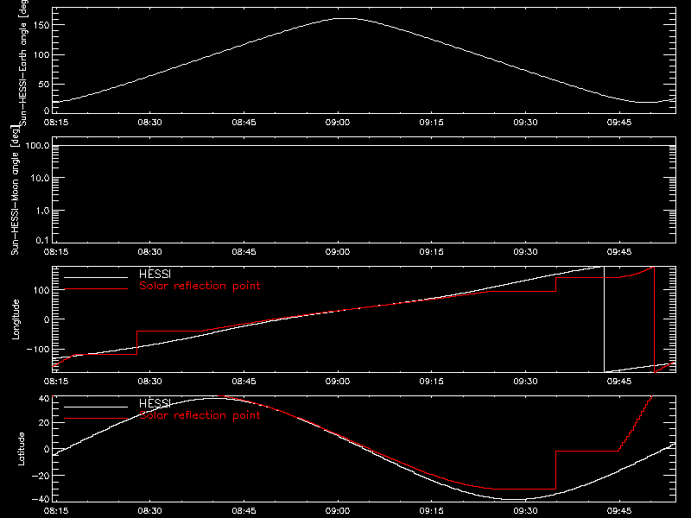Click 08:45 time label under Moon angle plot

point(244,251)
